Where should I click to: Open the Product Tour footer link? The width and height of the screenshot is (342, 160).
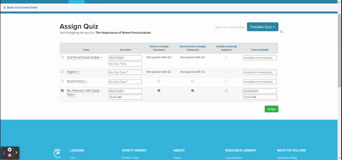pyautogui.click(x=130, y=158)
